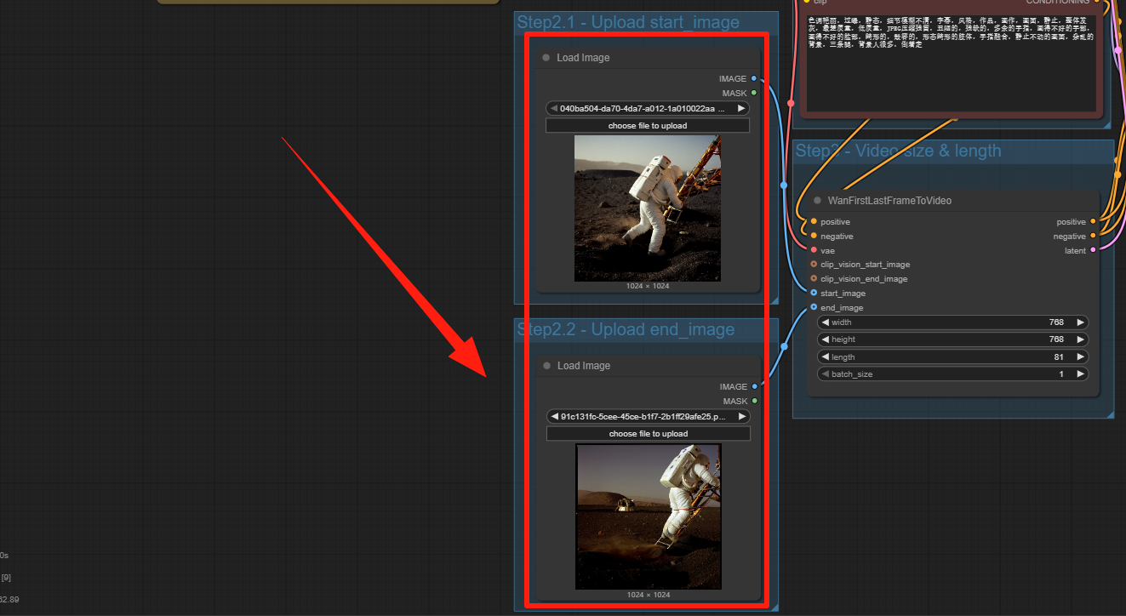This screenshot has width=1126, height=616.
Task: Click the length value 81
Action: pyautogui.click(x=1059, y=357)
